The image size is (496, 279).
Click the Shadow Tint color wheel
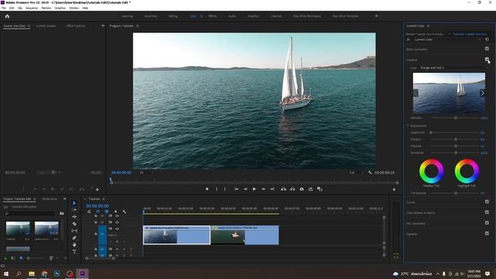click(431, 171)
